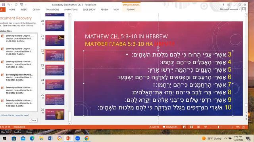The image size is (254, 142).
Task: Open recovered file dated 1/24/2023 8:05 PM
Action: coord(19,77)
